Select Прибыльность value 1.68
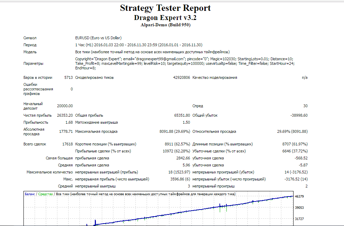 69,122
